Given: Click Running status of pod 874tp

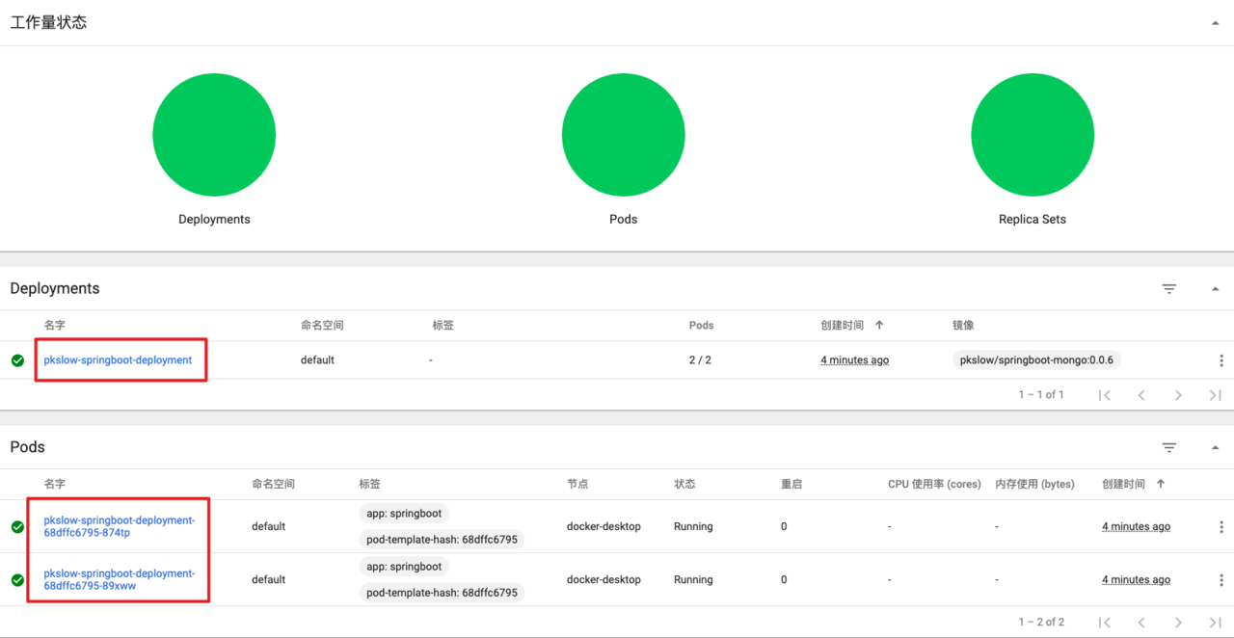Looking at the screenshot, I should [x=693, y=527].
